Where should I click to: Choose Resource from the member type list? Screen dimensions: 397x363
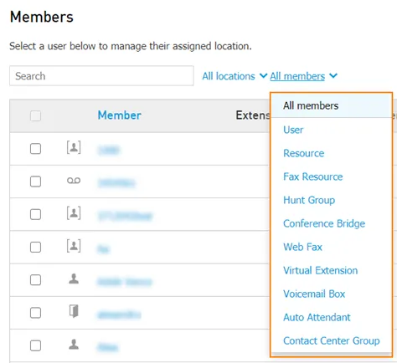[304, 153]
